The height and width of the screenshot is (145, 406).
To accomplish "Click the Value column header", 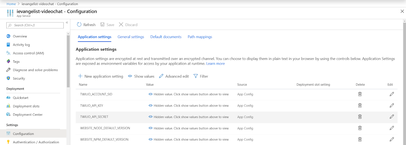I will point(150,85).
